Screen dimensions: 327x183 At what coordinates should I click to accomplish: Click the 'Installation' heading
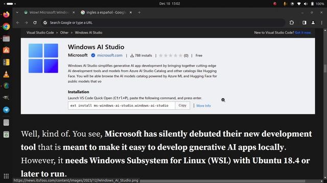(78, 91)
